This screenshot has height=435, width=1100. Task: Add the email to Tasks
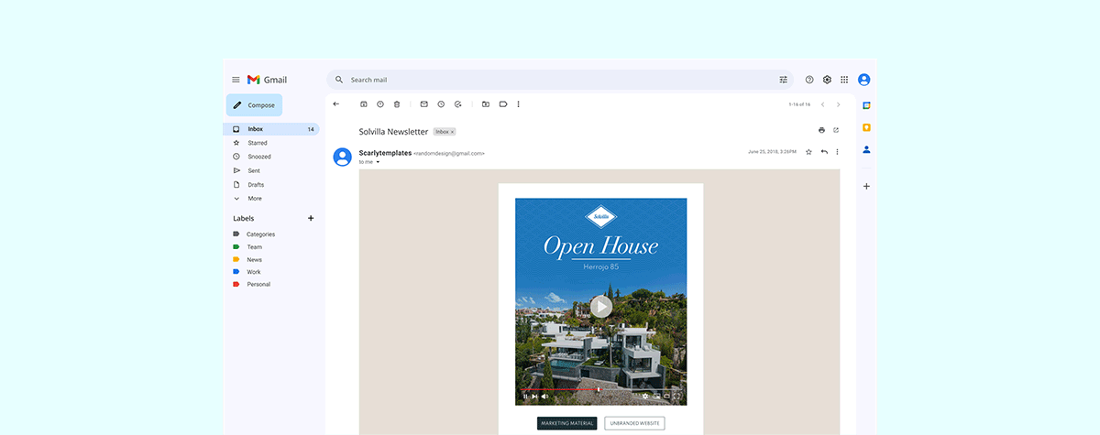tap(457, 104)
